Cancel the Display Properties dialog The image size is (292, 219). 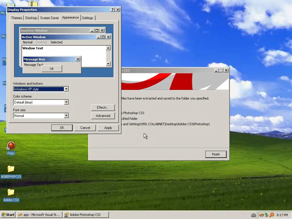(85, 128)
